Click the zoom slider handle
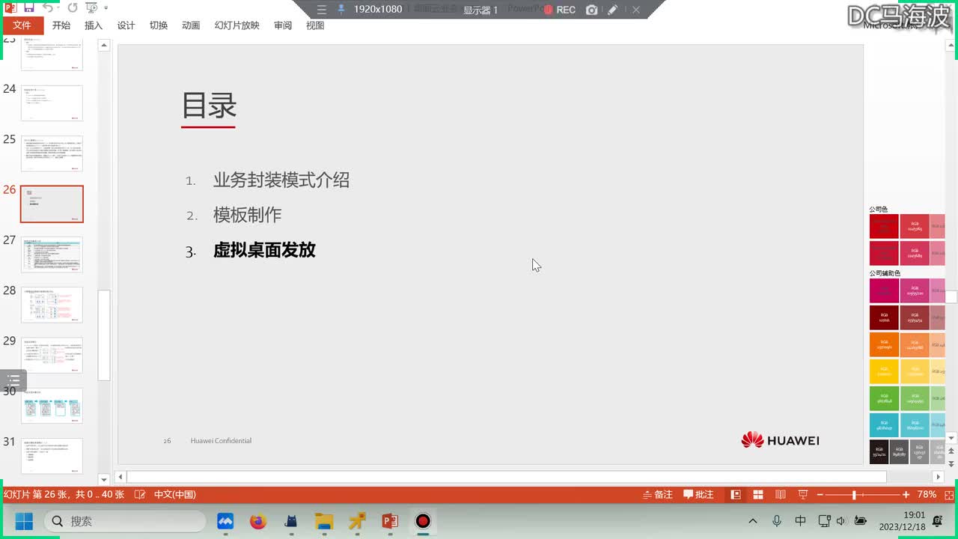The image size is (958, 539). point(854,495)
